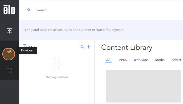Screen dimensions: 183x104
Task: Click the Content Library heading
Action: (127, 48)
